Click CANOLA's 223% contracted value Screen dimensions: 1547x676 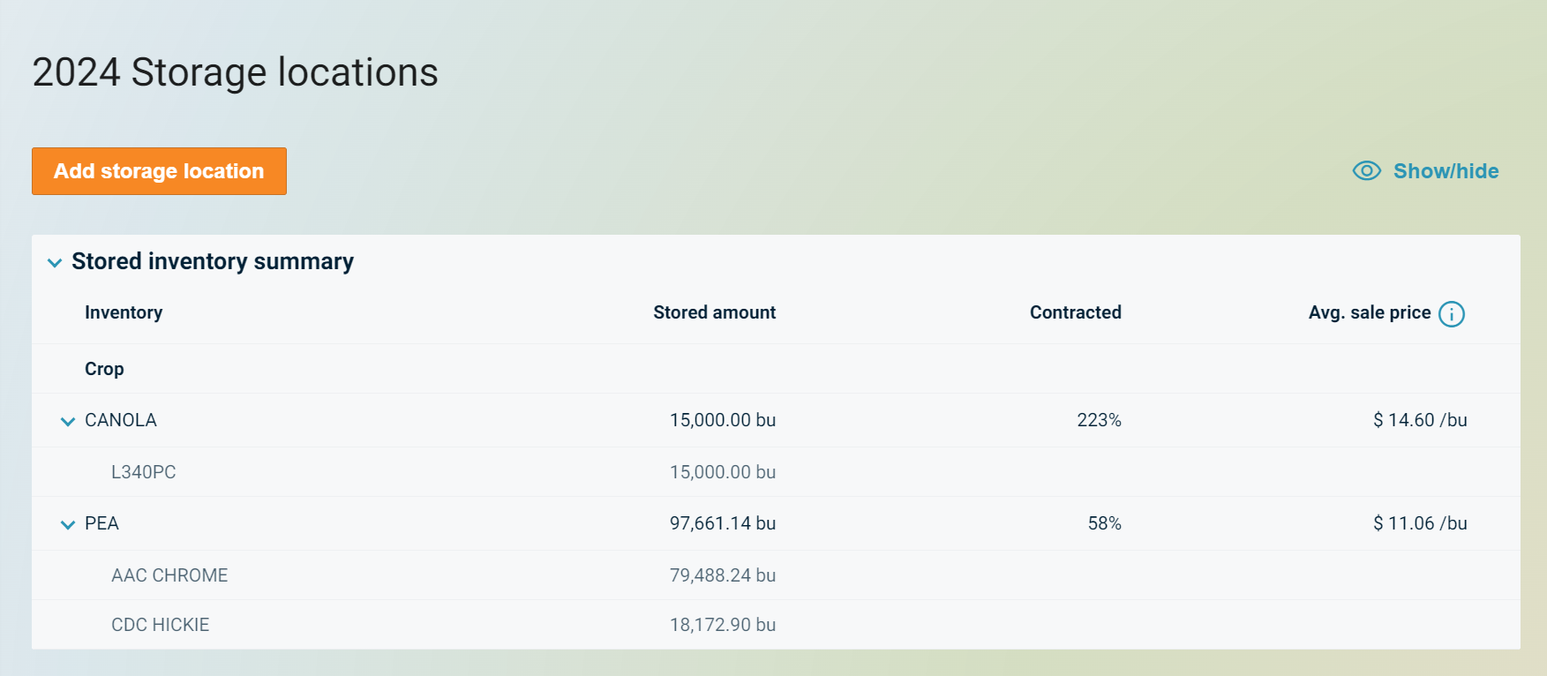(x=1099, y=420)
